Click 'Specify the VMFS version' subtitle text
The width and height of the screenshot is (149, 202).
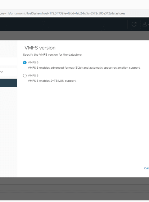click(x=52, y=55)
